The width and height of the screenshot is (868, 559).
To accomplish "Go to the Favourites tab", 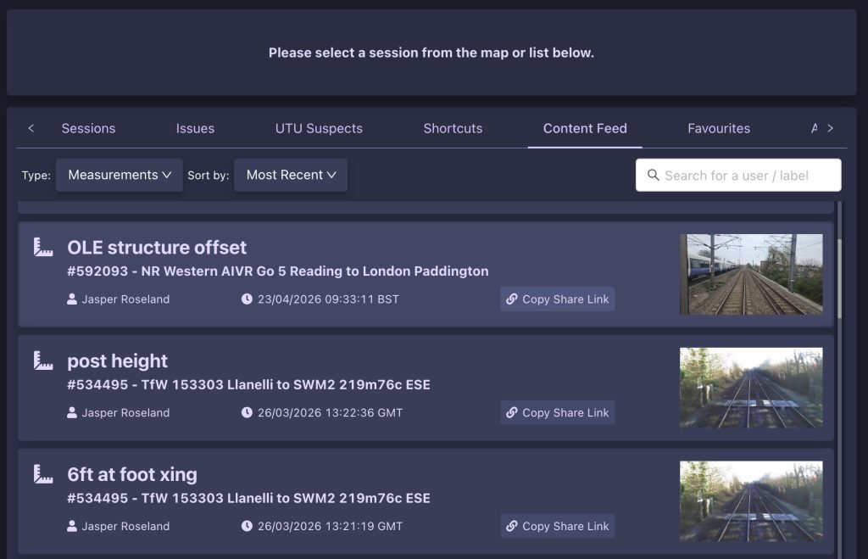I will (719, 129).
